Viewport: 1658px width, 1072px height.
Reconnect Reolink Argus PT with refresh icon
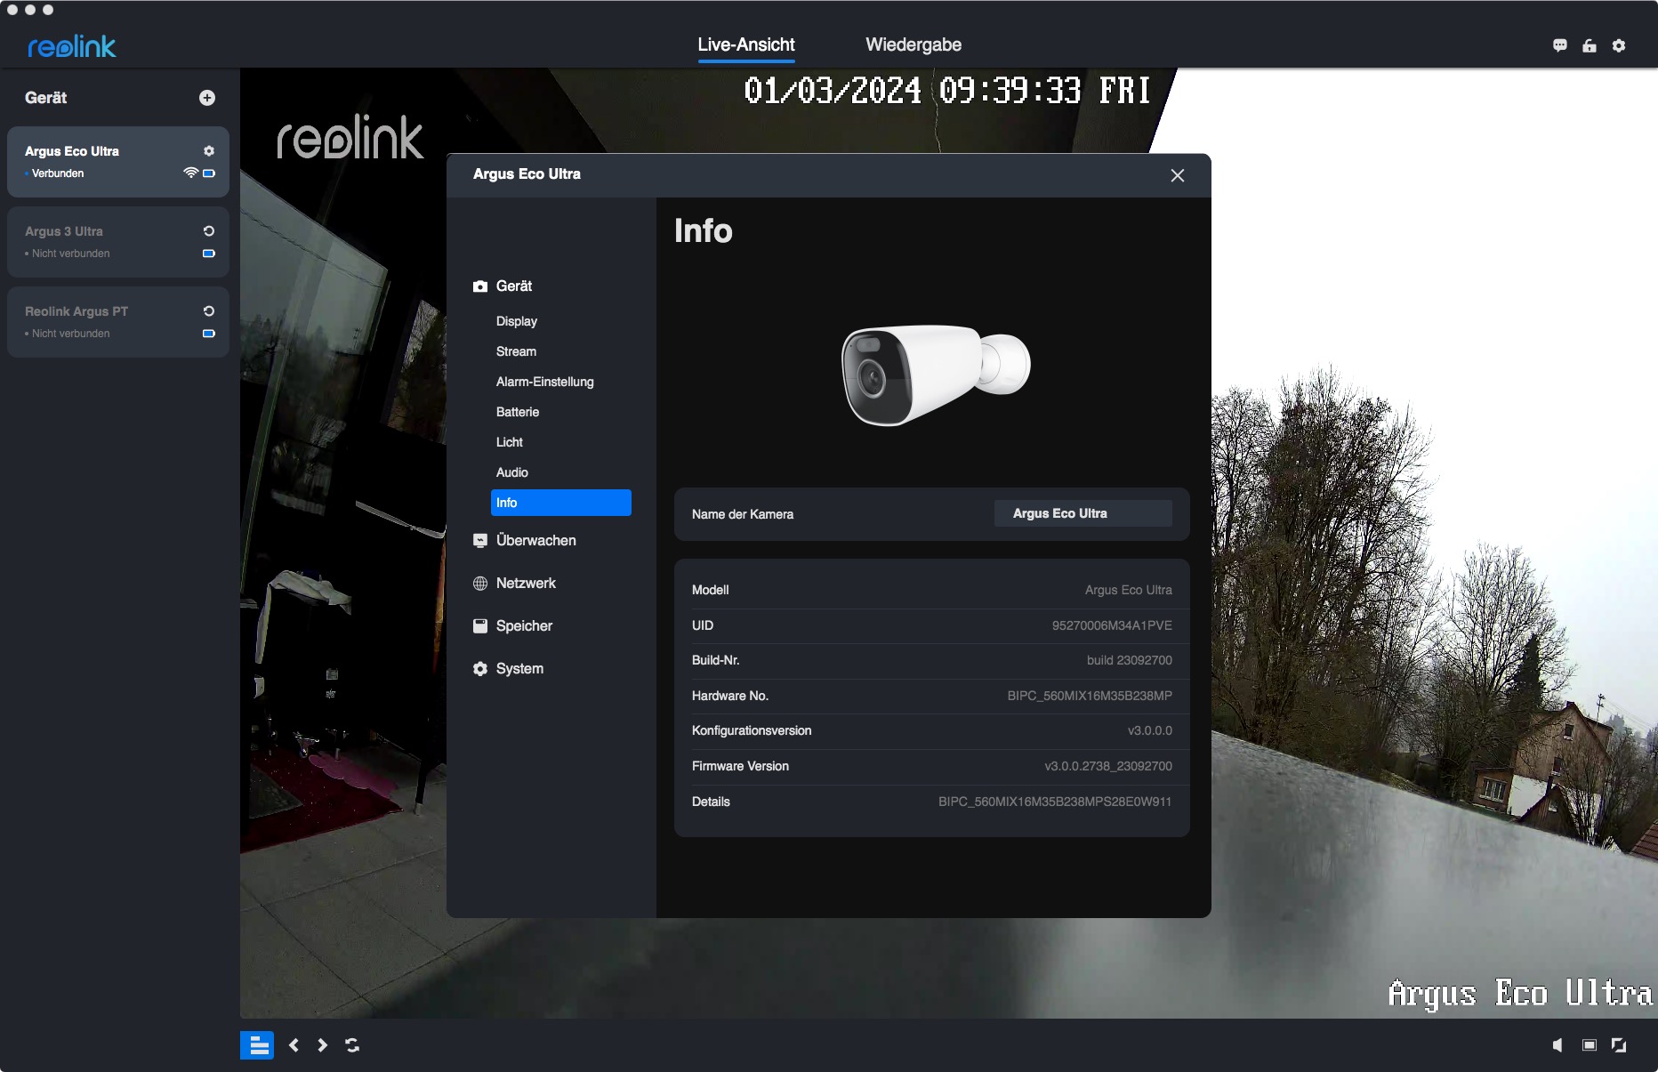coord(209,311)
